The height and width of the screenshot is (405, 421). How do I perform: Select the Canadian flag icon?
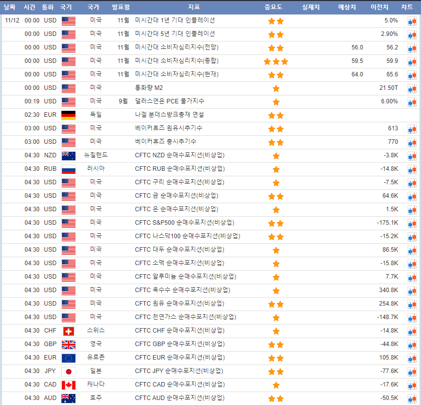(68, 385)
